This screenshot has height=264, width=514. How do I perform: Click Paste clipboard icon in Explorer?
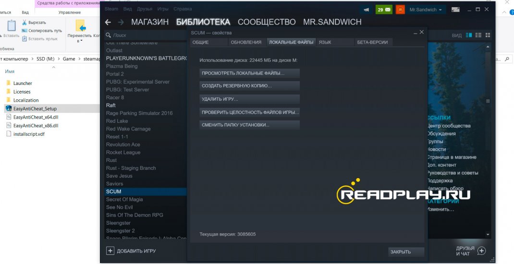pyautogui.click(x=12, y=26)
